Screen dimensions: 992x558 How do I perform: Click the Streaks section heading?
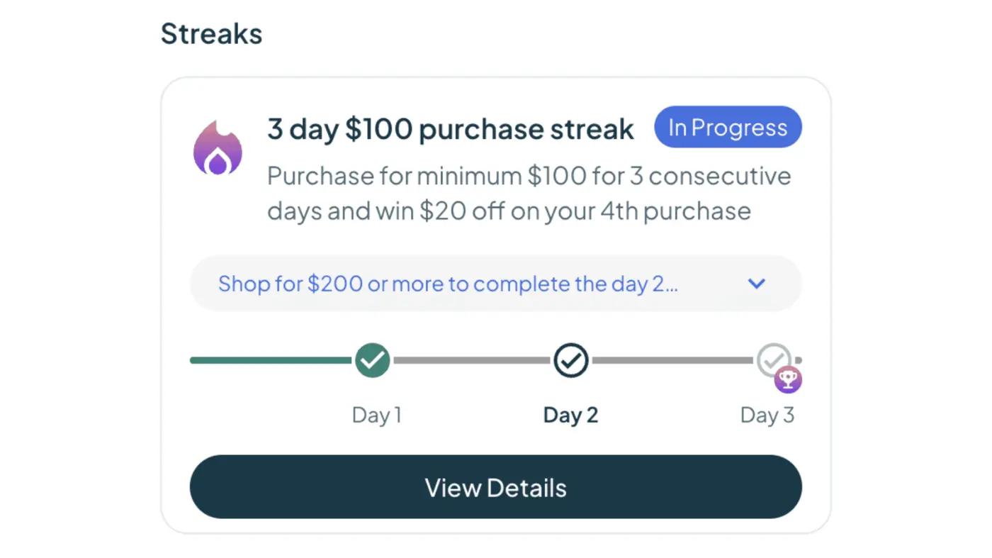coord(211,34)
